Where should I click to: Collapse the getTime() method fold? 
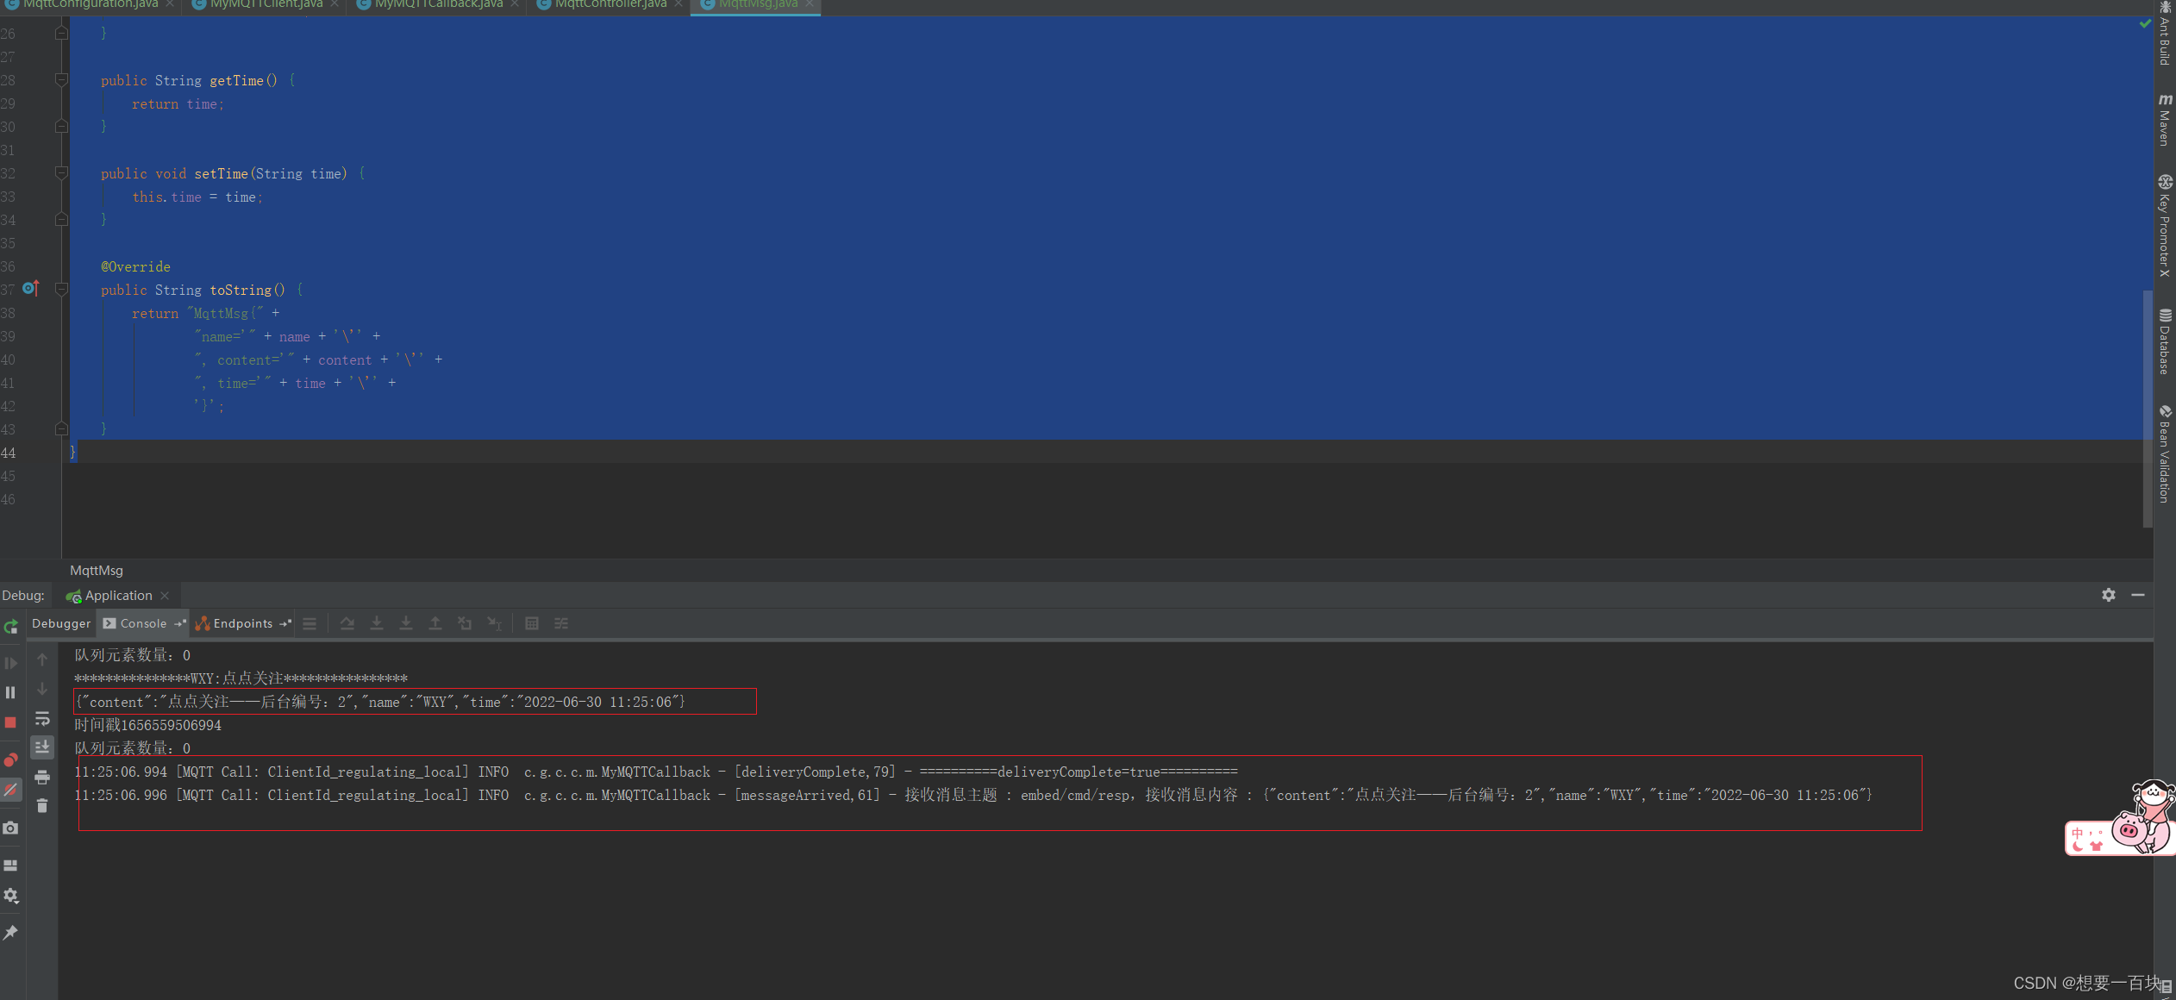click(61, 80)
